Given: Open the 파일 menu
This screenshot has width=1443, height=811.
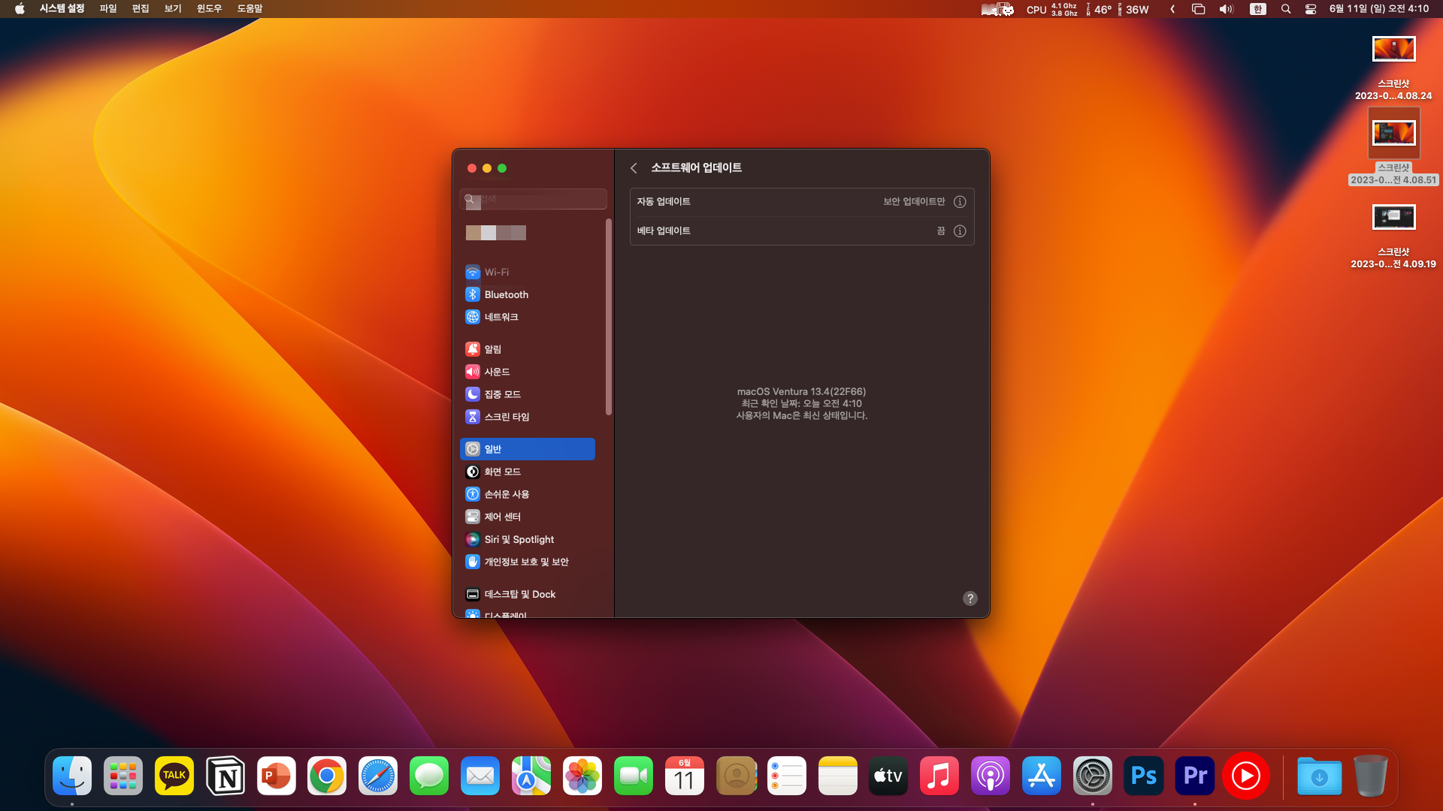Looking at the screenshot, I should point(108,9).
